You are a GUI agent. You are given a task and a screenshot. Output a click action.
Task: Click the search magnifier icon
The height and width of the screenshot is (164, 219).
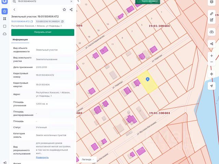[x=14, y=1]
